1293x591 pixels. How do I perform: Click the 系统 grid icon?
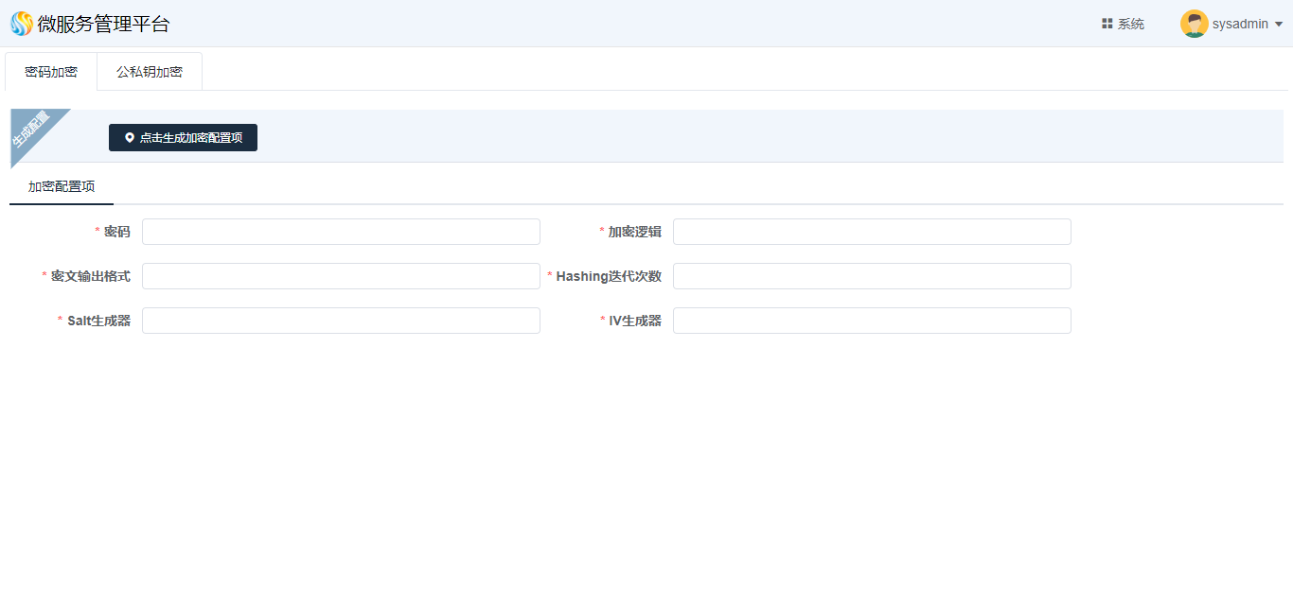click(1107, 24)
